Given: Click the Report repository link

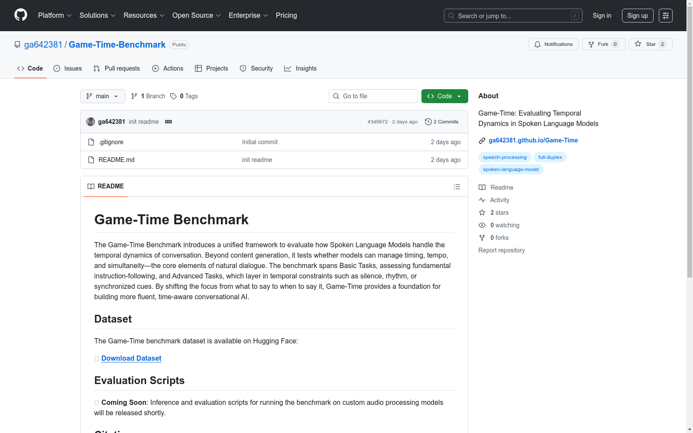Looking at the screenshot, I should point(502,250).
